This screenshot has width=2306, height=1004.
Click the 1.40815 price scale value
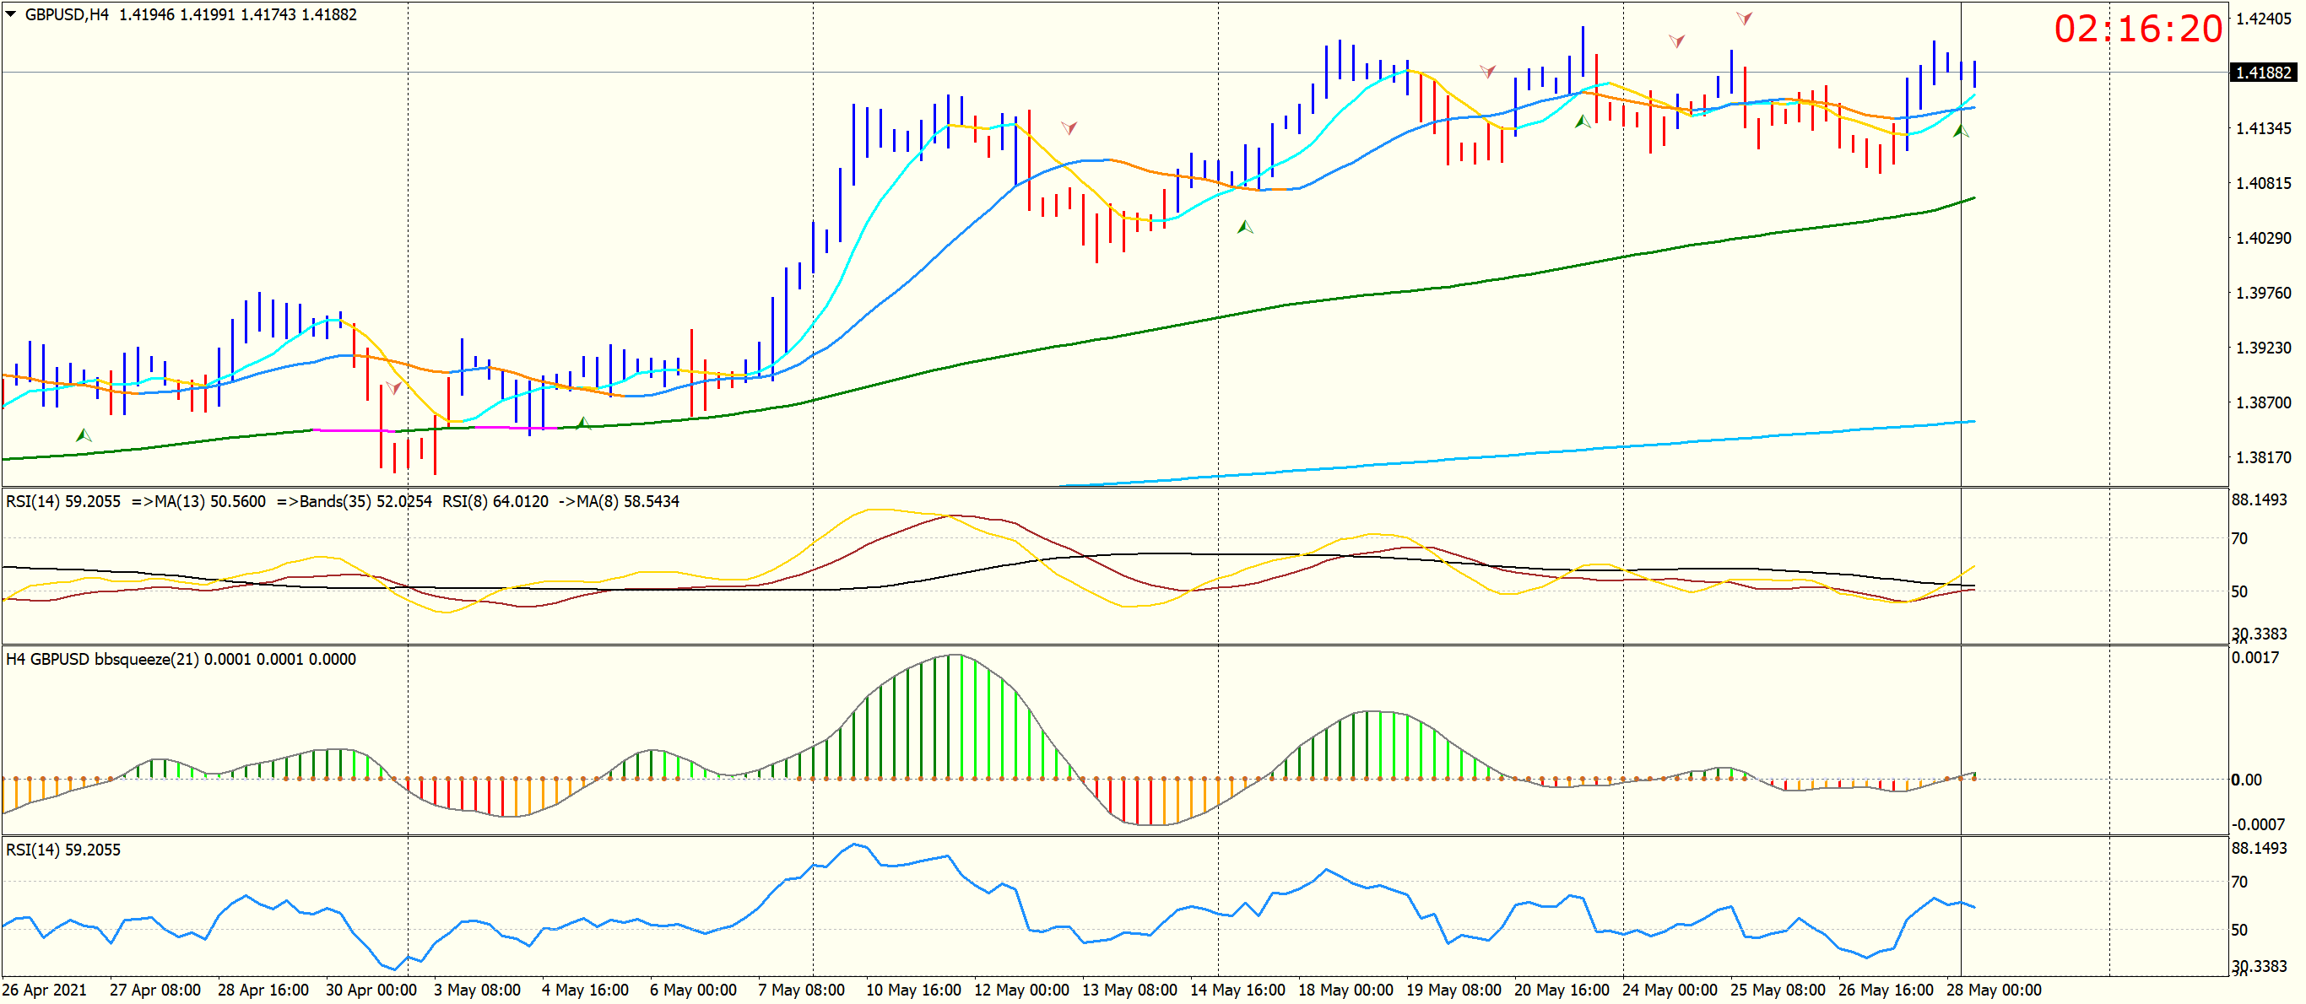coord(2264,183)
